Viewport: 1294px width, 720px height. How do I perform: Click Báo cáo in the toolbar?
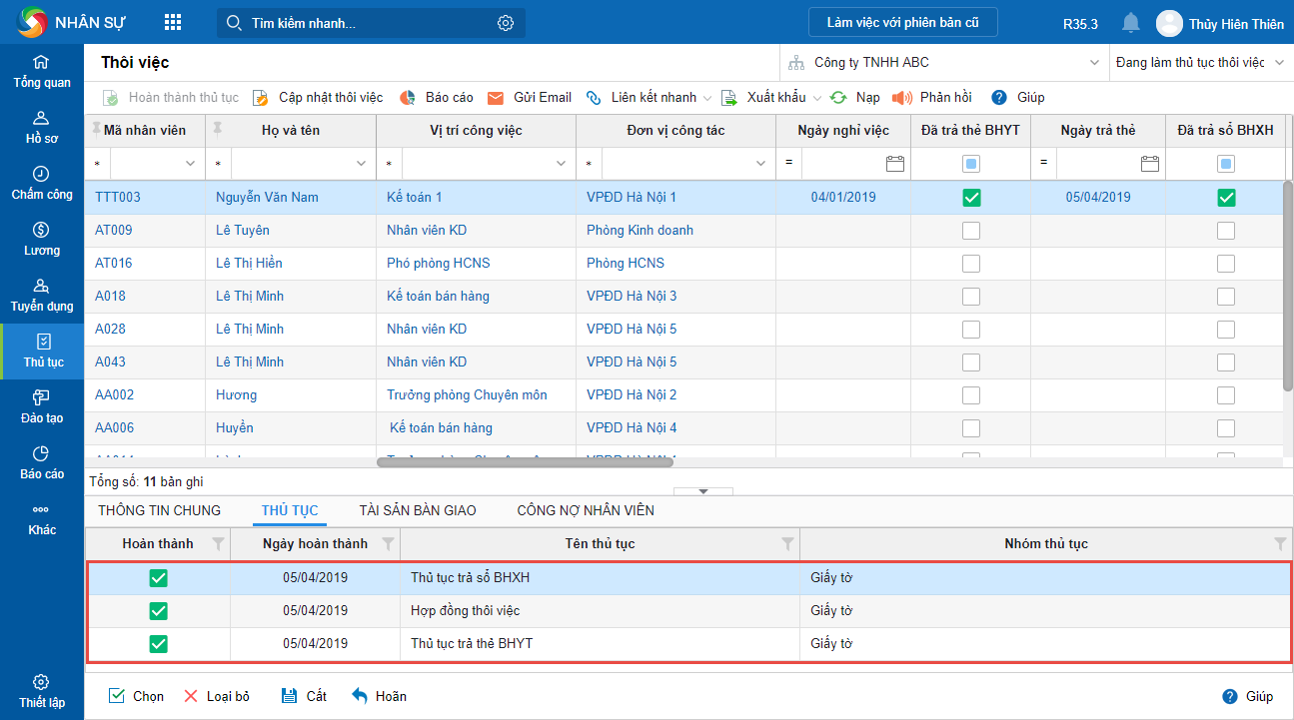point(437,98)
